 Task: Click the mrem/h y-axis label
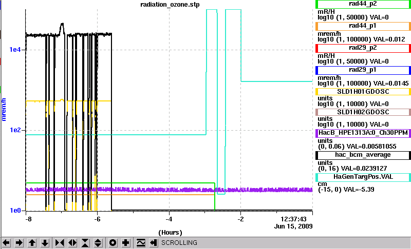pyautogui.click(x=4, y=110)
